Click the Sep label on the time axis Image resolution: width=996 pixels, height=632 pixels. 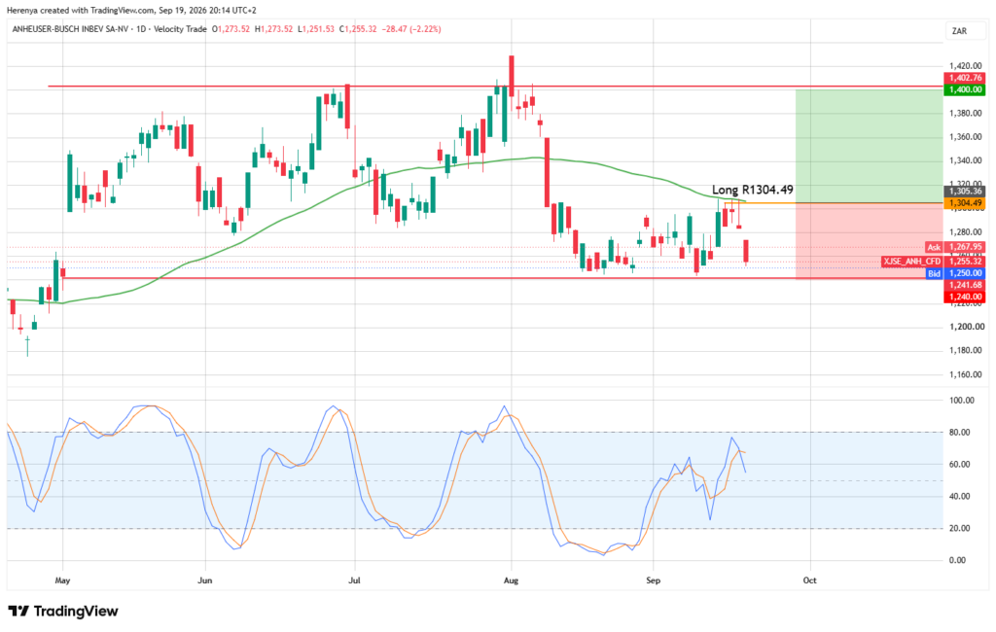[x=653, y=580]
